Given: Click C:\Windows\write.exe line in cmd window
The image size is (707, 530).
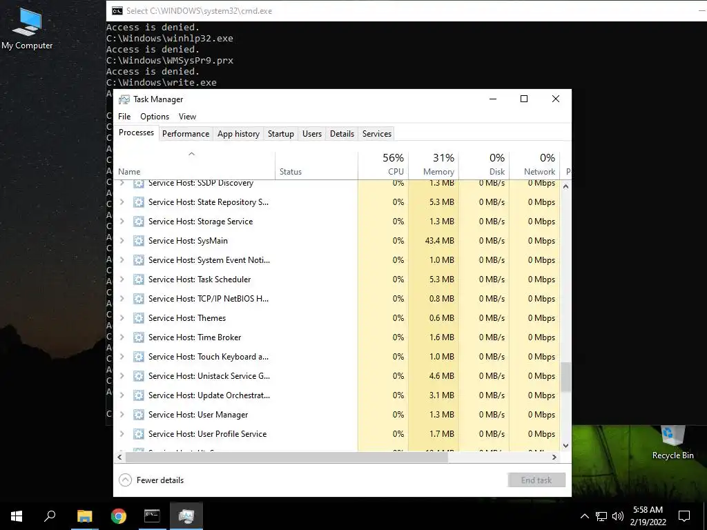Looking at the screenshot, I should [162, 83].
